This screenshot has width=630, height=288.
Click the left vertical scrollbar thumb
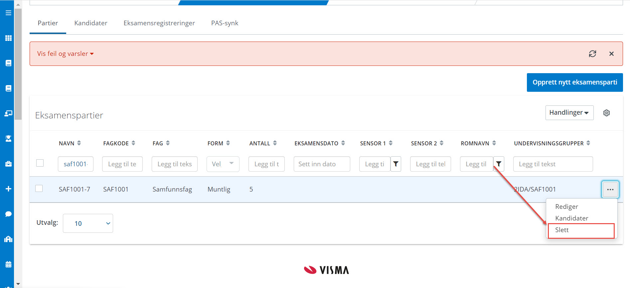[x=18, y=64]
